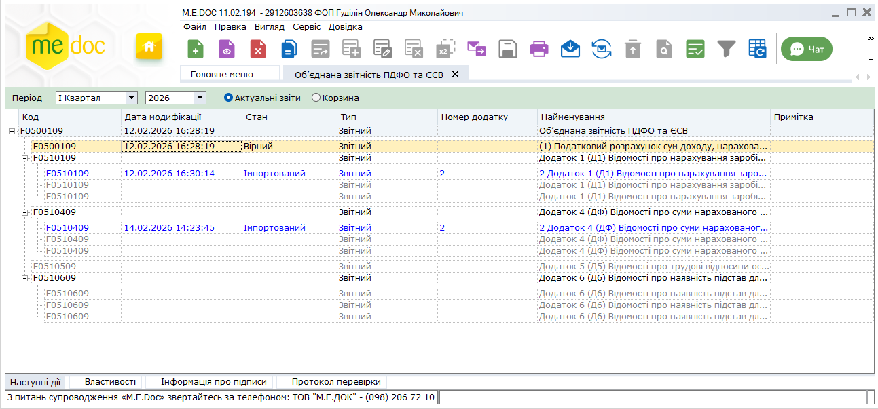Open the Сервіс menu

(307, 27)
